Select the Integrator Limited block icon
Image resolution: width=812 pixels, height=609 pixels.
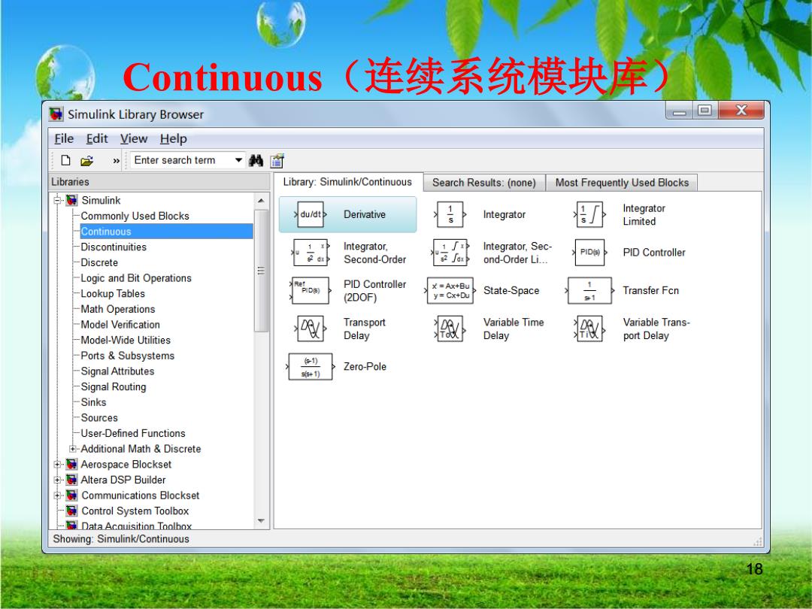[x=589, y=214]
